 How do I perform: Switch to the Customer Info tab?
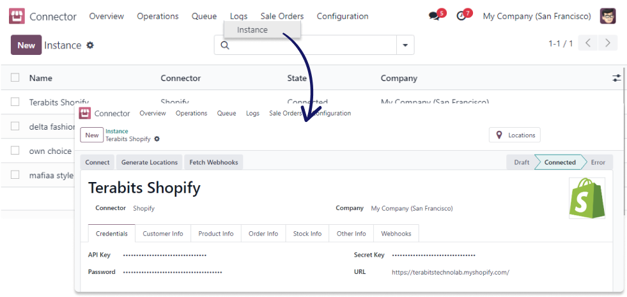point(163,233)
